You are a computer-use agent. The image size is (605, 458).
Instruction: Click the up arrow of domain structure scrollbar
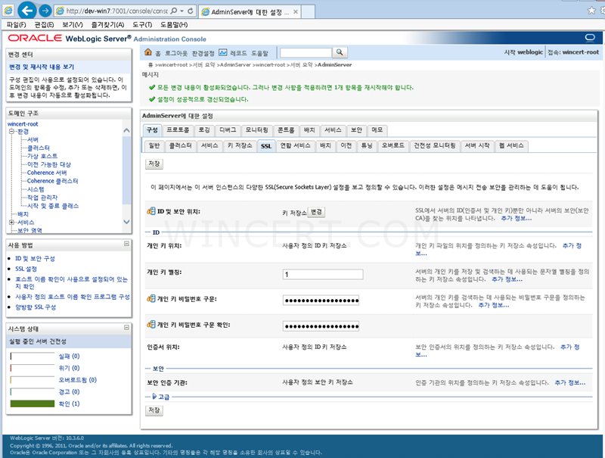click(126, 130)
